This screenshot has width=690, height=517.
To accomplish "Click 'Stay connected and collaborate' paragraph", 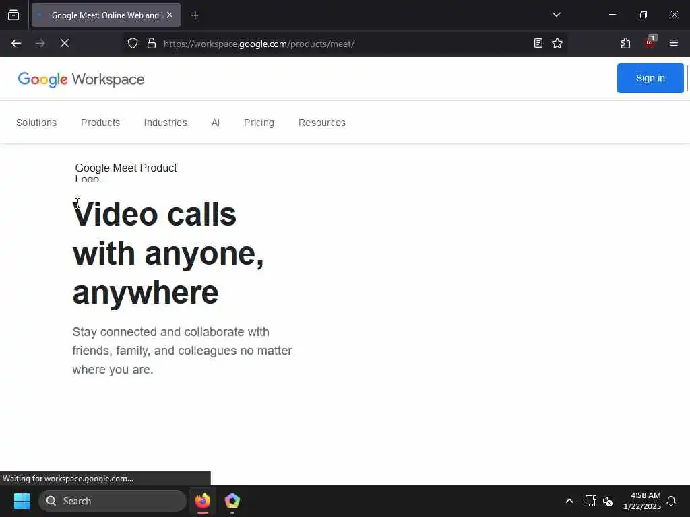I will coord(182,350).
